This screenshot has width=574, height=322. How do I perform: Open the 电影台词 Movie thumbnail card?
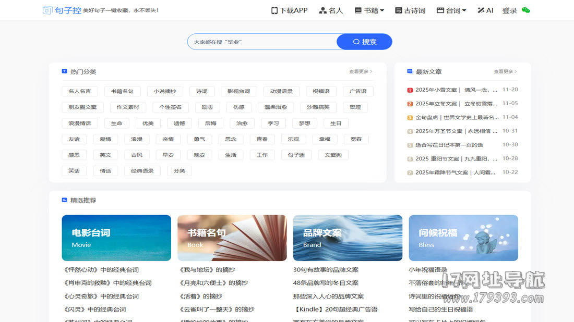(x=116, y=238)
